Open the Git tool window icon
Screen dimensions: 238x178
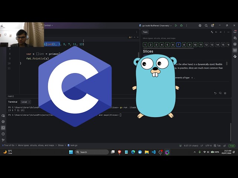pyautogui.click(x=3, y=140)
